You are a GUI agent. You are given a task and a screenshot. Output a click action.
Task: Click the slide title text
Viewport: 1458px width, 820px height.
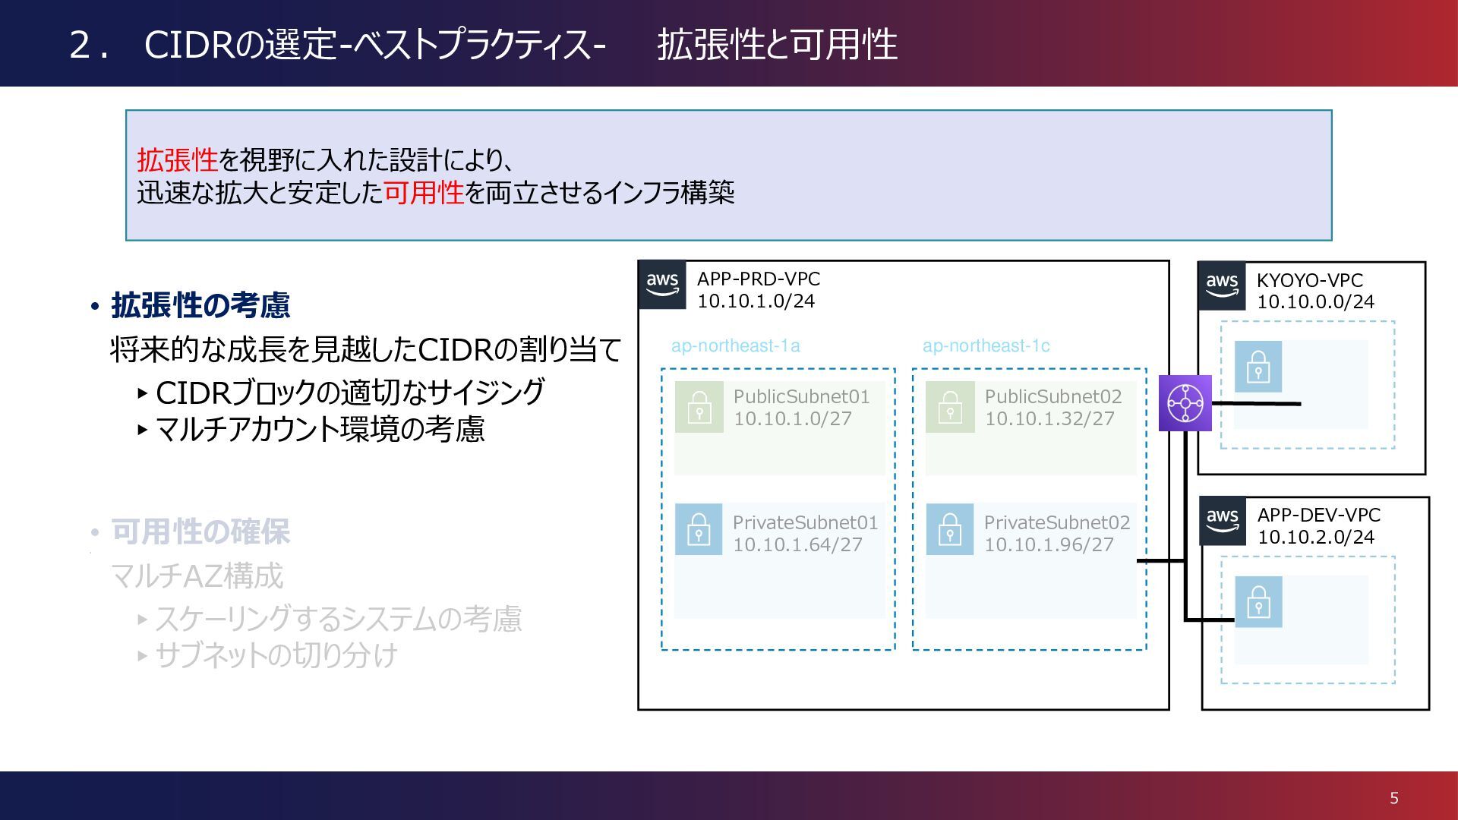tap(483, 44)
